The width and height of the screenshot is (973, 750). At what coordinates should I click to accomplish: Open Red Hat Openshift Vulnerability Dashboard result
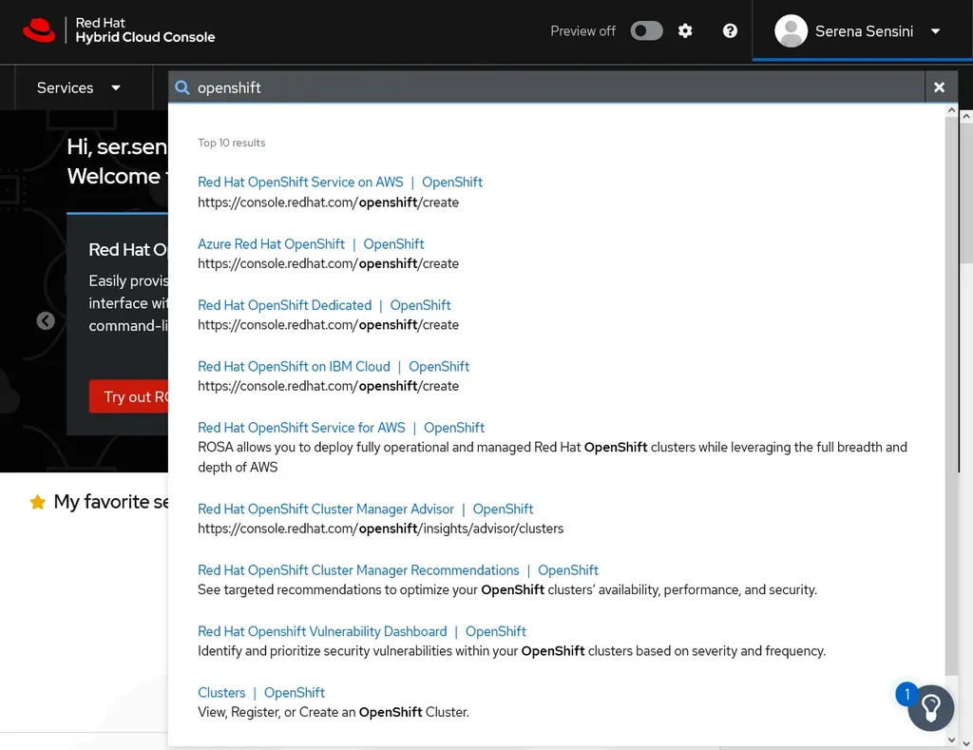tap(362, 631)
